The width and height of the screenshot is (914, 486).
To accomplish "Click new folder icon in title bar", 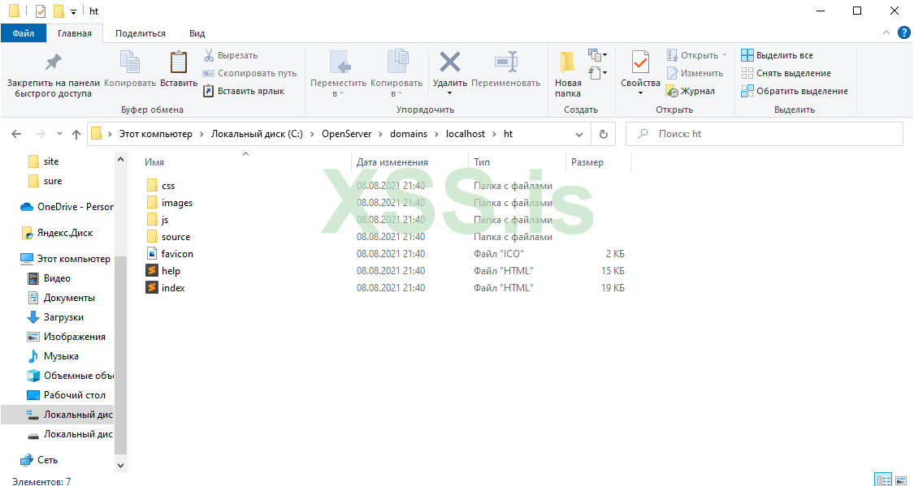I will point(58,11).
